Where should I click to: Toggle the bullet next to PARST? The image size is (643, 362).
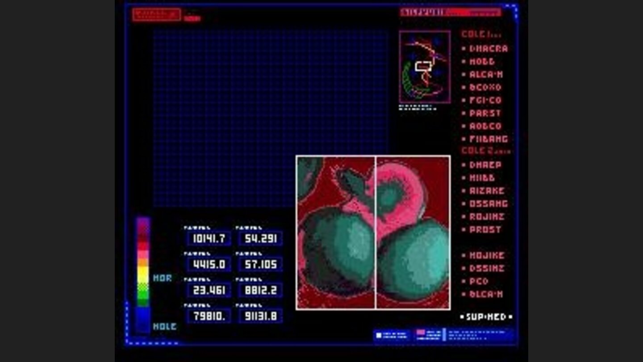pos(464,114)
